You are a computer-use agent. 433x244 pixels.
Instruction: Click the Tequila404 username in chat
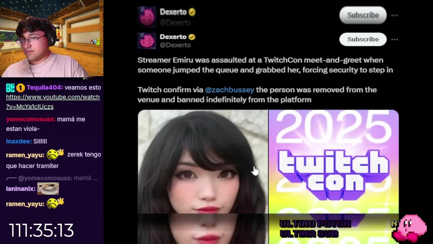[44, 87]
